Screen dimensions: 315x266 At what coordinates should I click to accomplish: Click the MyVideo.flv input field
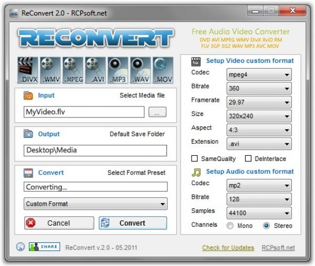(84, 112)
